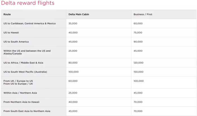The width and height of the screenshot is (197, 116).
Task: Click the "Business / First" column header
Action: [143, 14]
